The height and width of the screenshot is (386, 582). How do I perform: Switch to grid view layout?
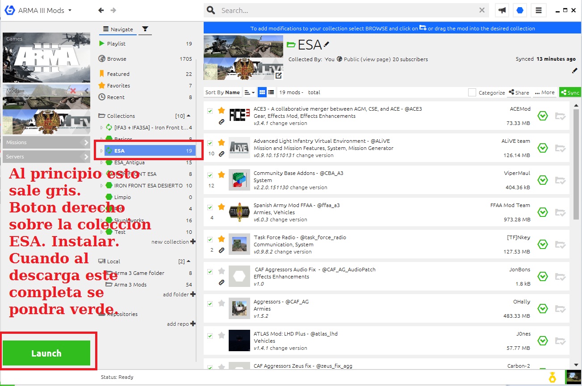tap(262, 92)
